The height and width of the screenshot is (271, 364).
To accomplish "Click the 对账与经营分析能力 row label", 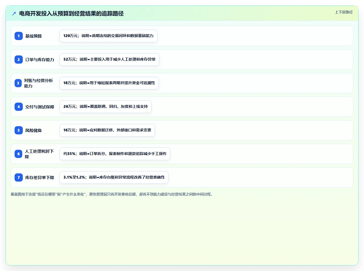I will click(38, 83).
